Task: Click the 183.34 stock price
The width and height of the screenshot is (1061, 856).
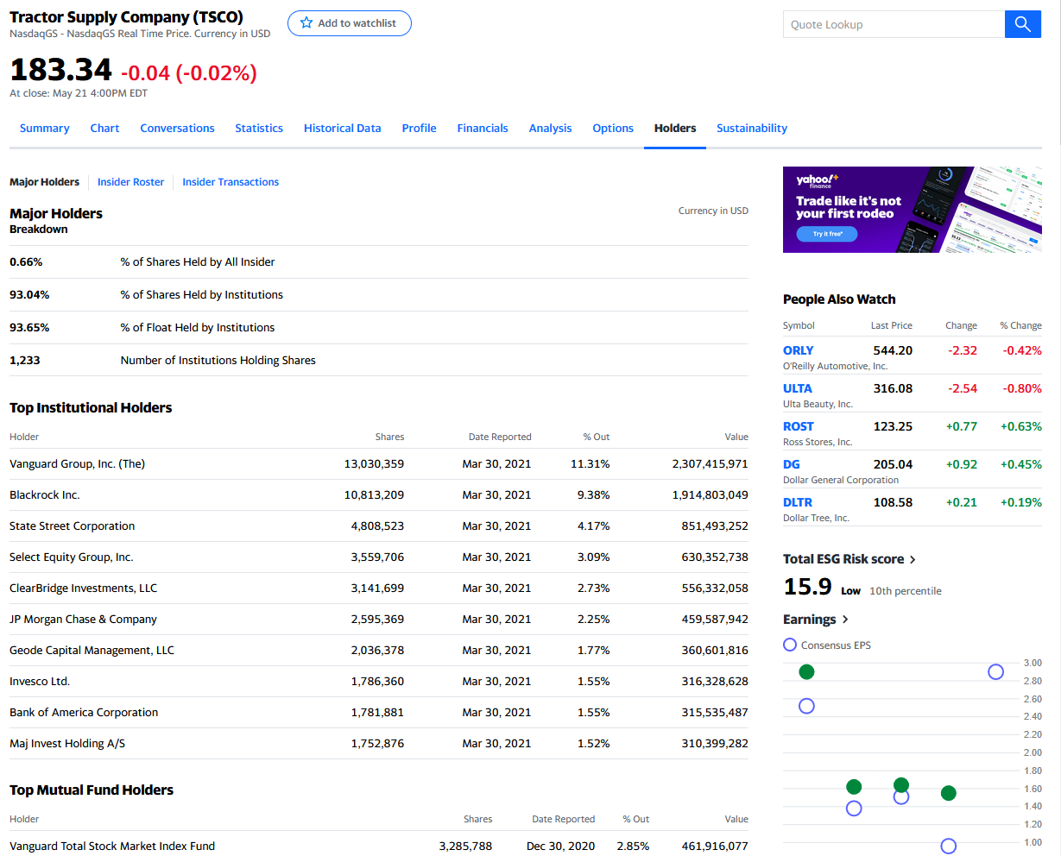Action: [x=60, y=69]
